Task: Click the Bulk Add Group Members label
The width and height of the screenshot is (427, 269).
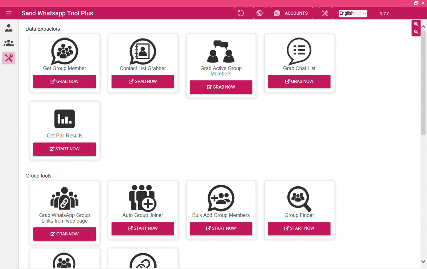Action: (221, 215)
